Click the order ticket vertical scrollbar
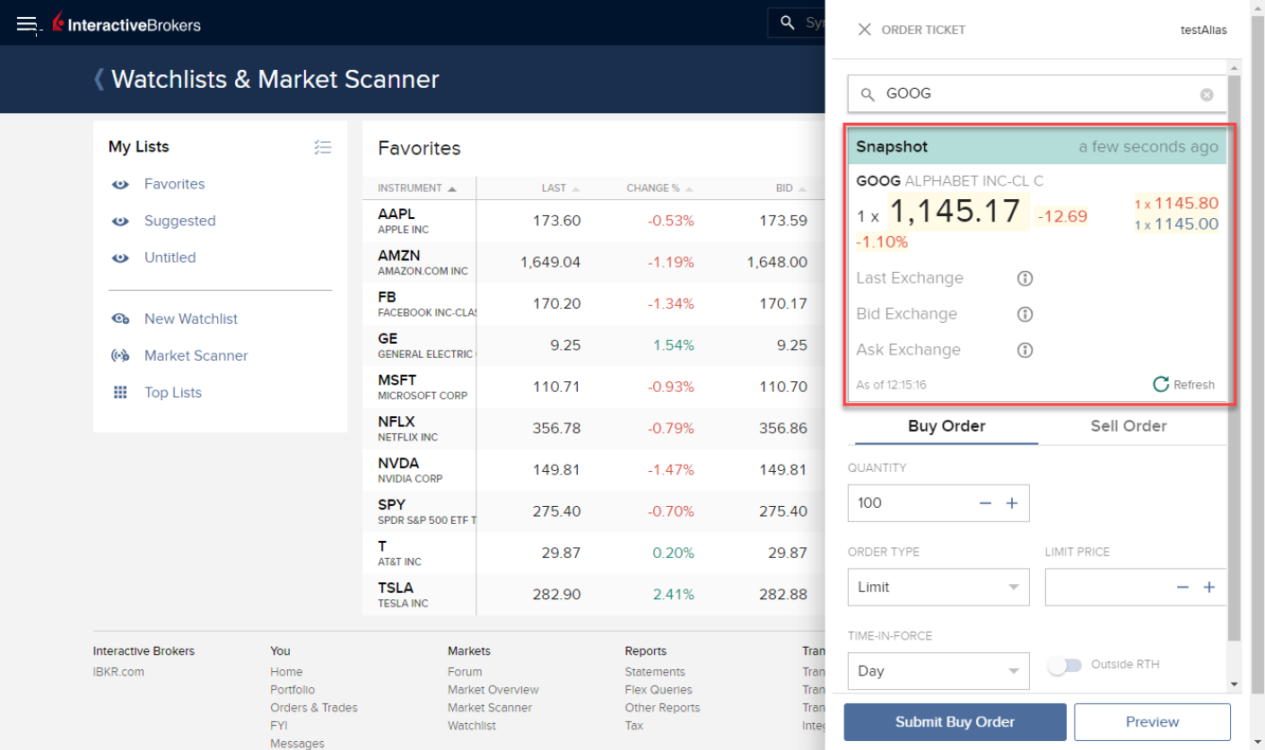1265x750 pixels. [x=1234, y=359]
